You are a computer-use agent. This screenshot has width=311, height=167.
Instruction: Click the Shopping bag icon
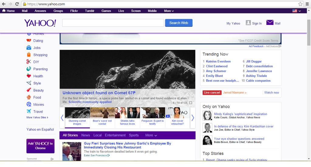point(29,55)
